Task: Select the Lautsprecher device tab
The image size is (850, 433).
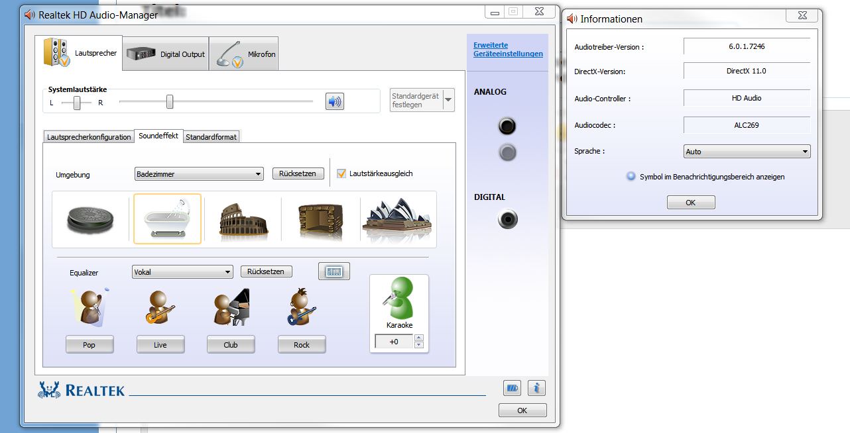Action: [x=79, y=53]
